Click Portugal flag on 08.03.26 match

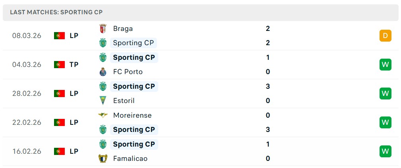59,36
